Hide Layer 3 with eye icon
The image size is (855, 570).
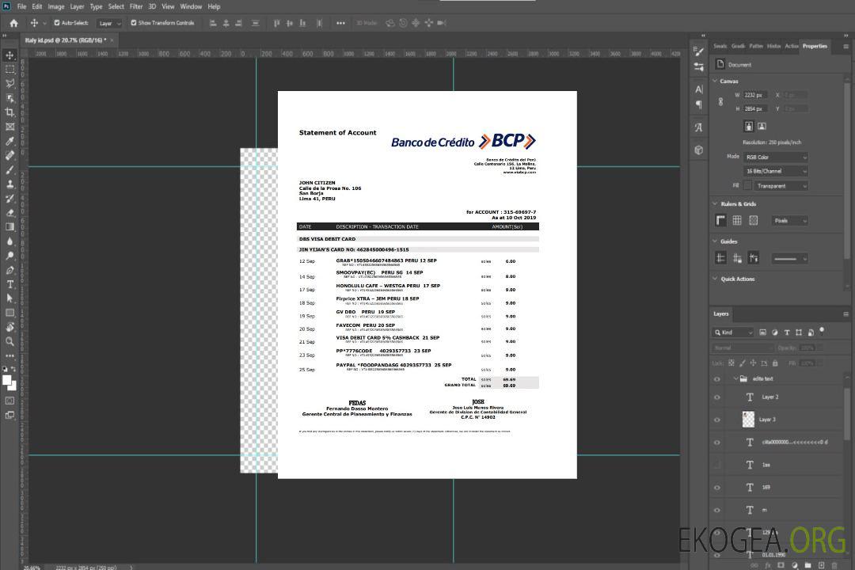pos(717,420)
